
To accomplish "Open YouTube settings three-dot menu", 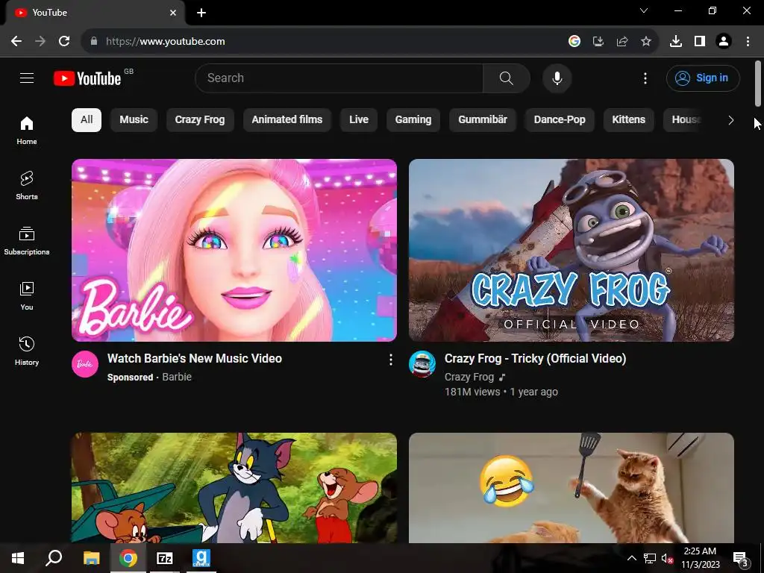I will (645, 78).
